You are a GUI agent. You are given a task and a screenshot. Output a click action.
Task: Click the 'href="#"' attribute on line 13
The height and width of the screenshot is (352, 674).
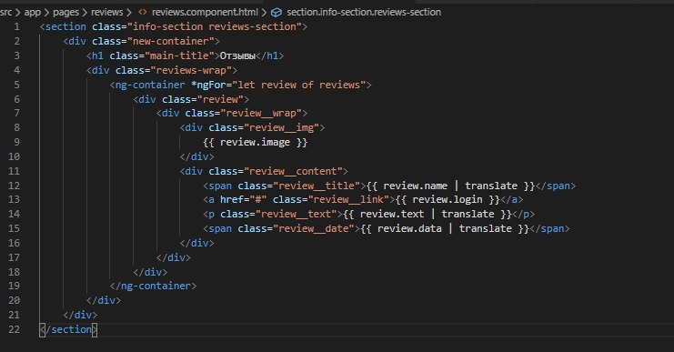click(243, 200)
